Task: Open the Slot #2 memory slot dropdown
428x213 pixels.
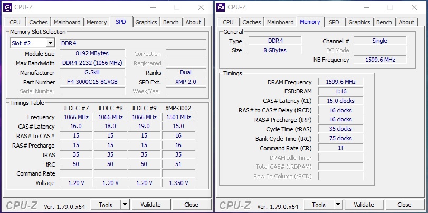Action: (50, 43)
